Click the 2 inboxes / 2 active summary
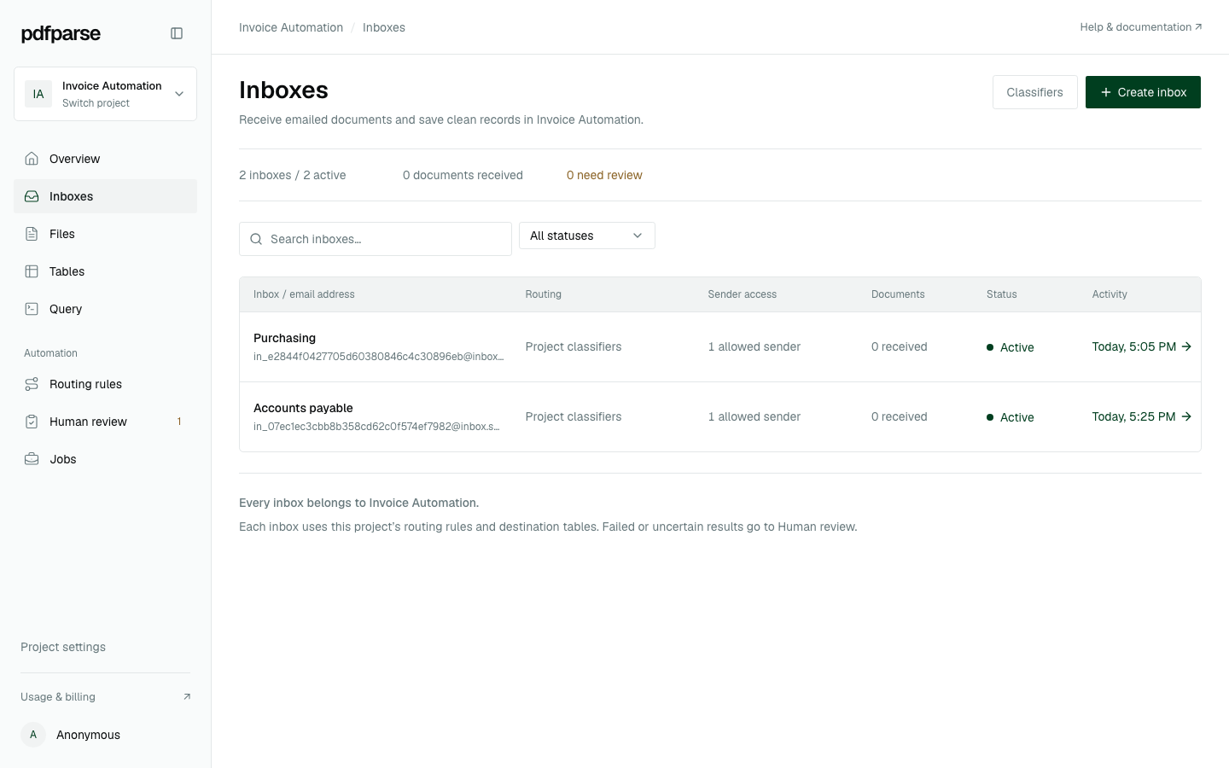 [293, 175]
